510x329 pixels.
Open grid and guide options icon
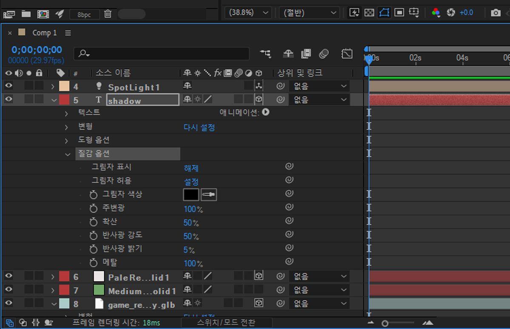pyautogui.click(x=414, y=13)
